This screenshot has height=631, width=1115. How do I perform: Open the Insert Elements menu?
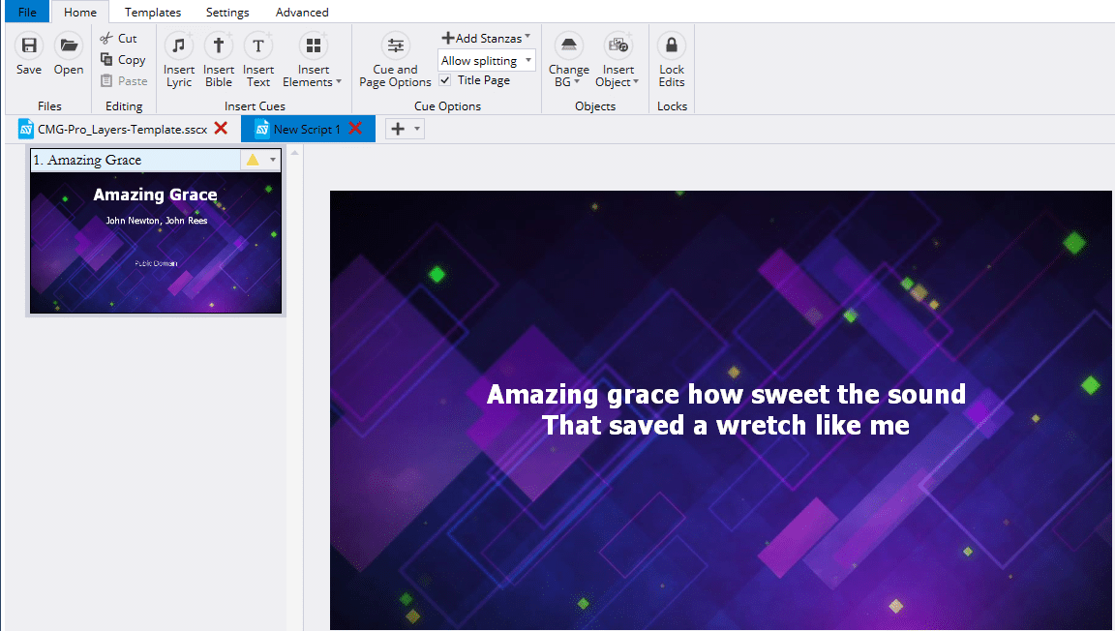click(x=313, y=59)
